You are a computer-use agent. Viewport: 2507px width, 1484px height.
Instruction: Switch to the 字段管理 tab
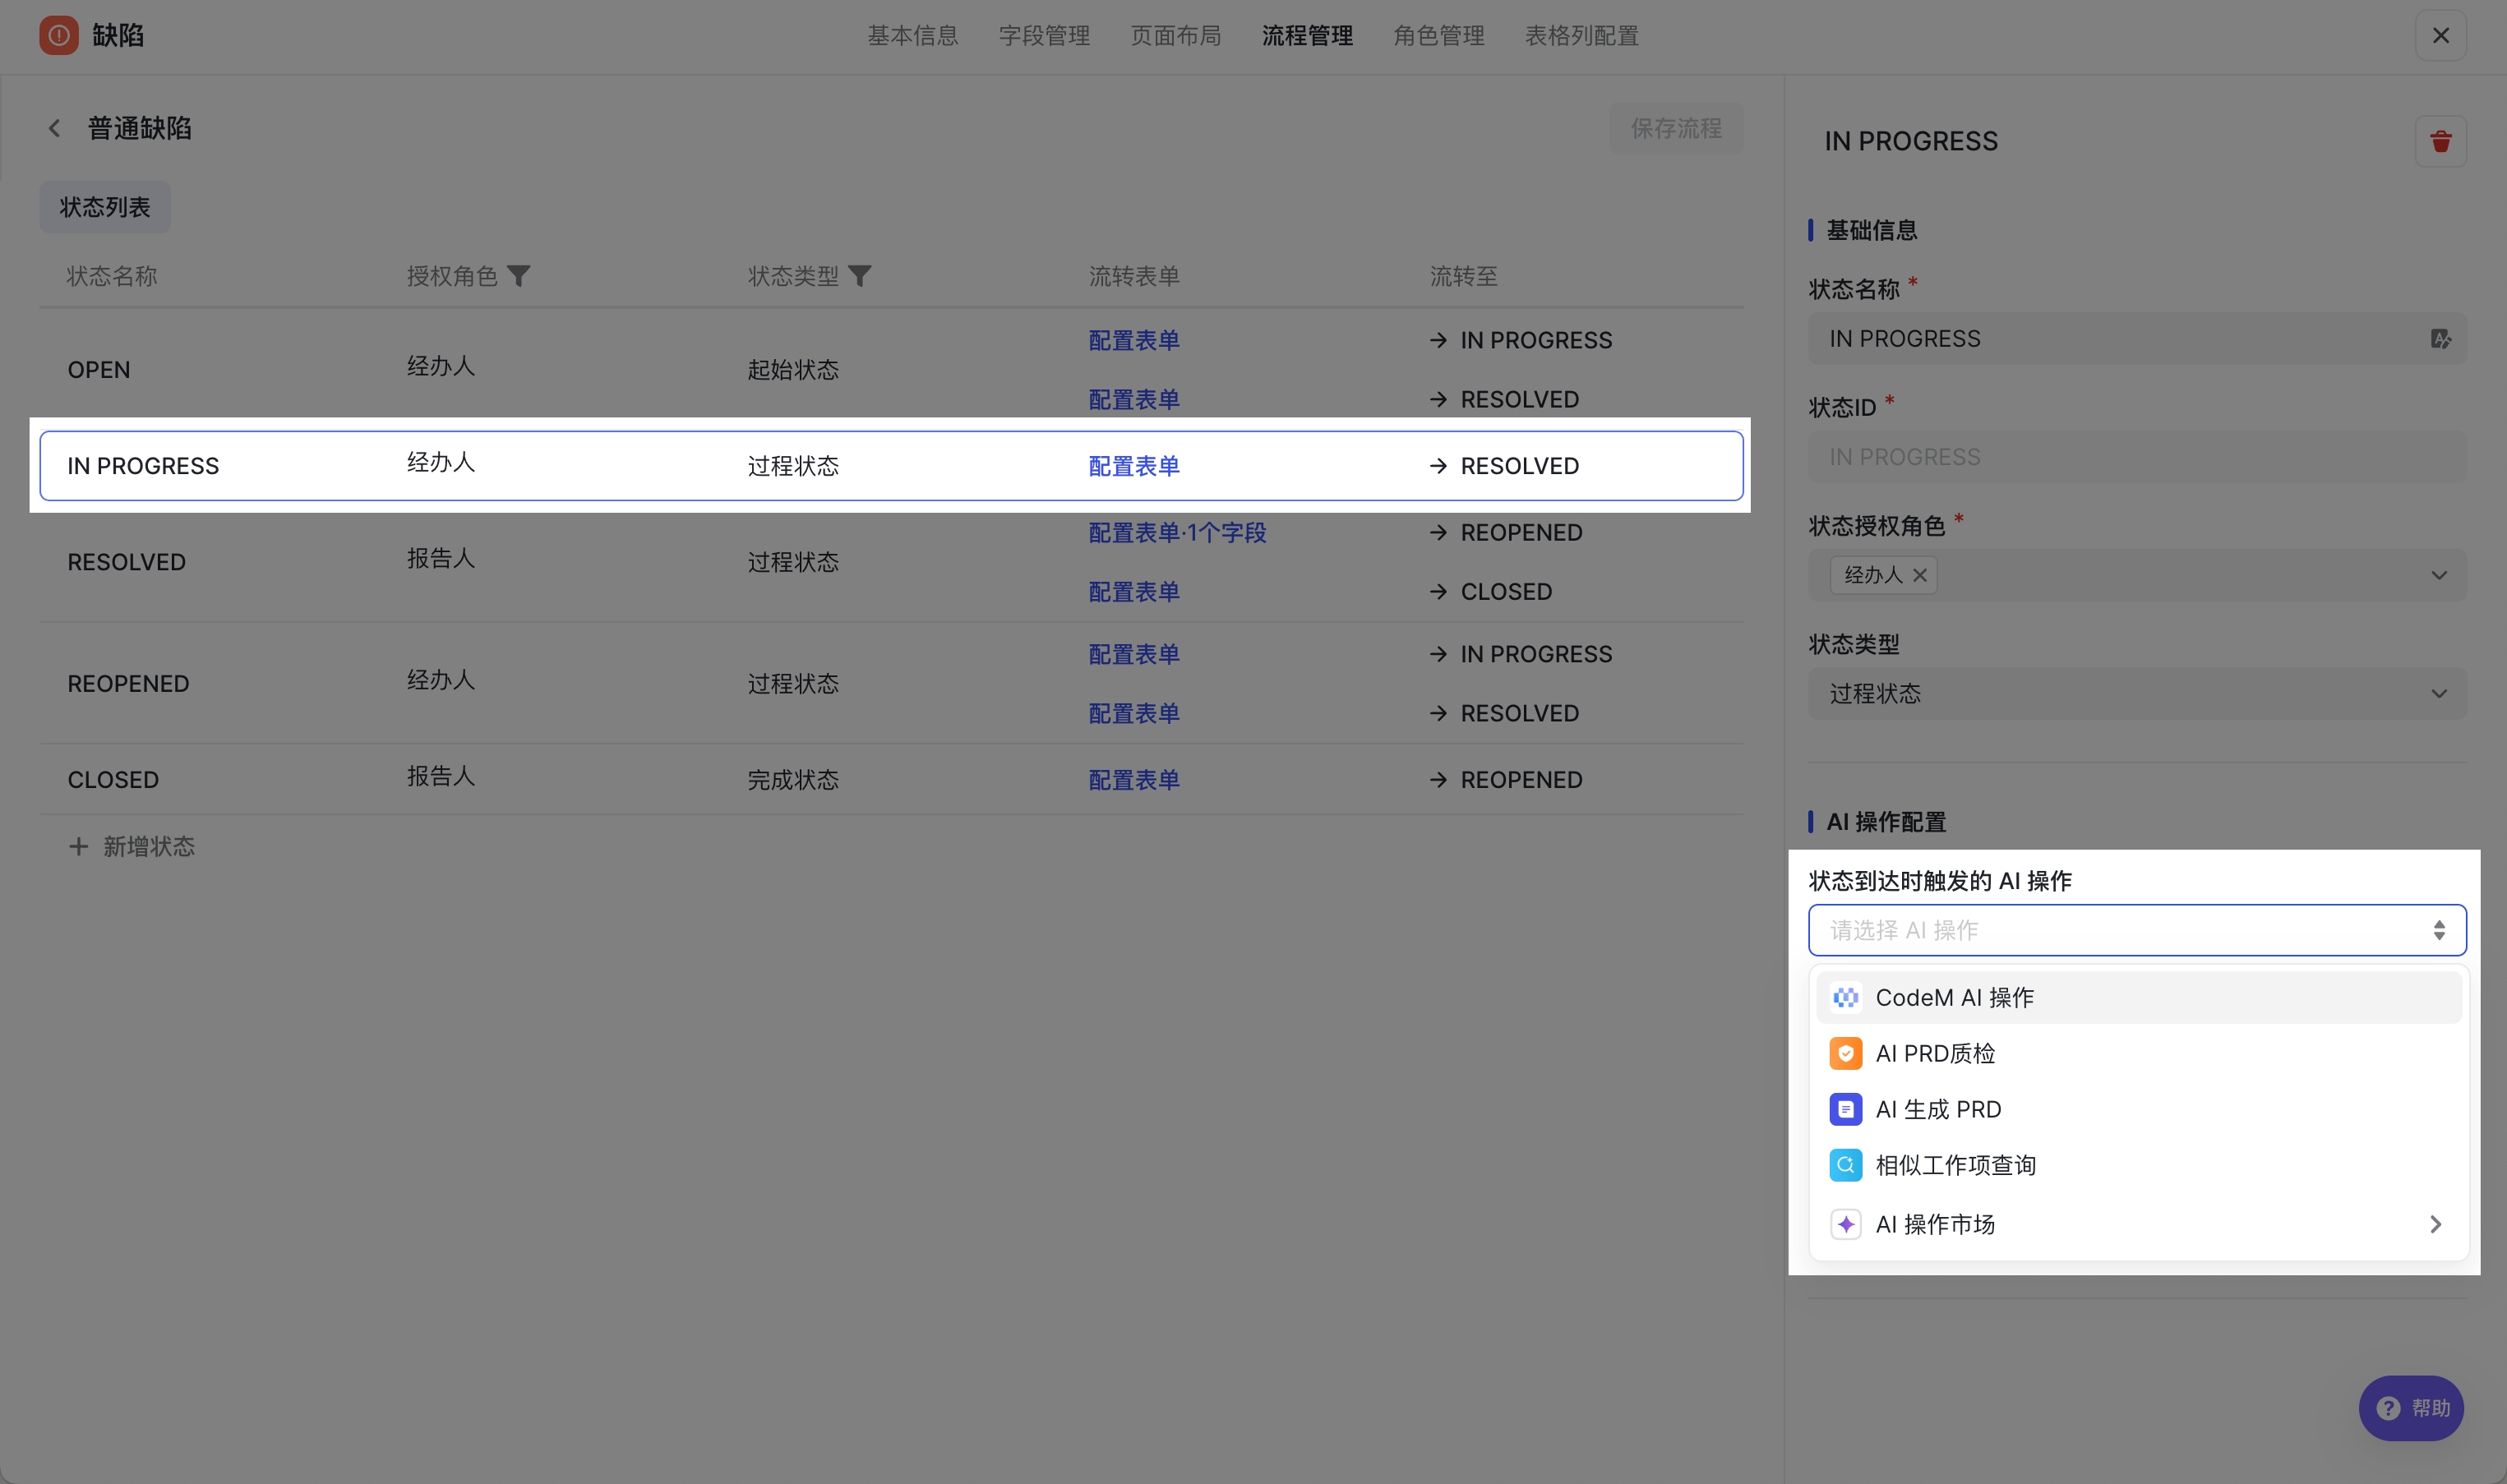[1044, 36]
